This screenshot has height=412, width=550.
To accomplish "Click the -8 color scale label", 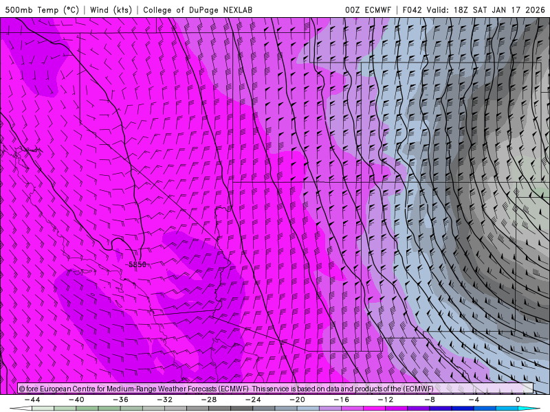I will [x=429, y=400].
